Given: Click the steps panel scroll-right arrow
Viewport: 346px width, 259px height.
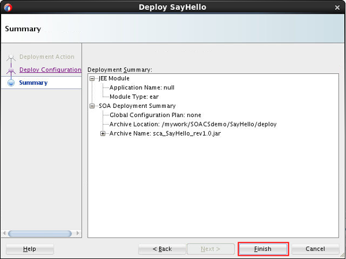Looking at the screenshot, I should click(77, 234).
